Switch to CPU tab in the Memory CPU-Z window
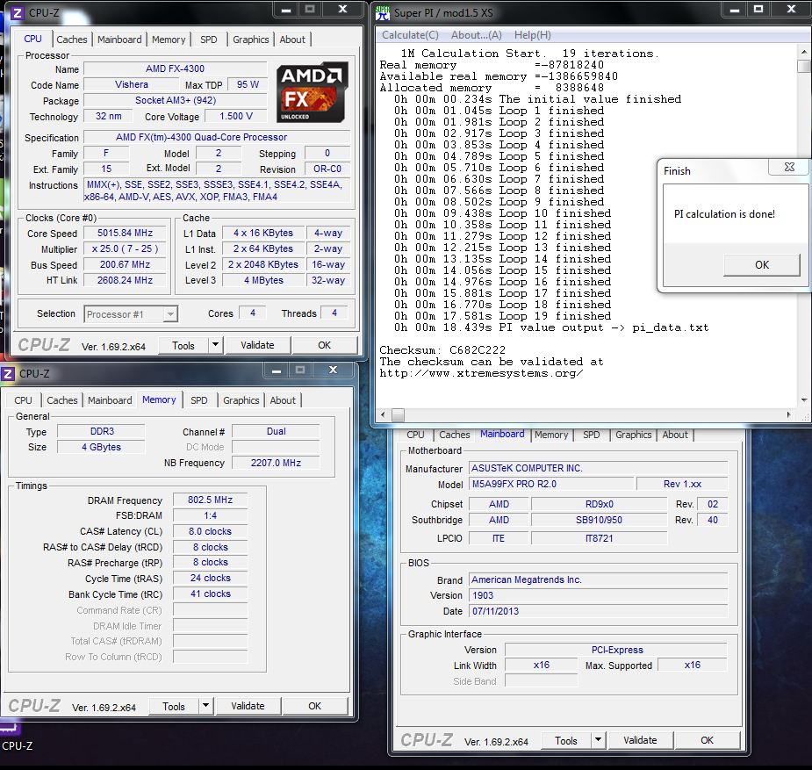 tap(23, 400)
